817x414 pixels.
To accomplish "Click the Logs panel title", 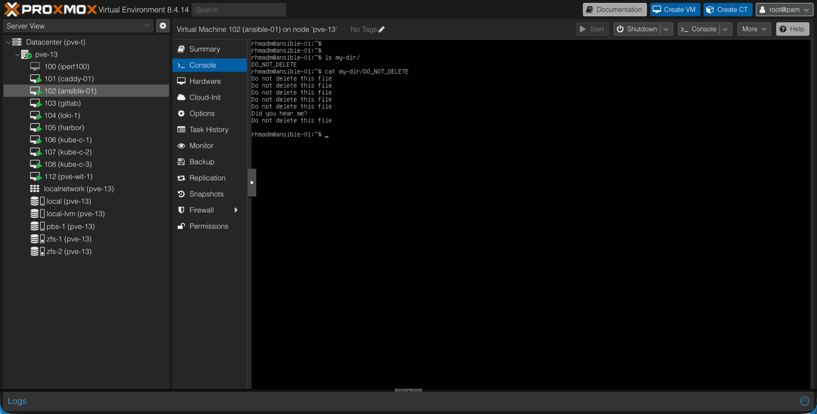I will [17, 401].
